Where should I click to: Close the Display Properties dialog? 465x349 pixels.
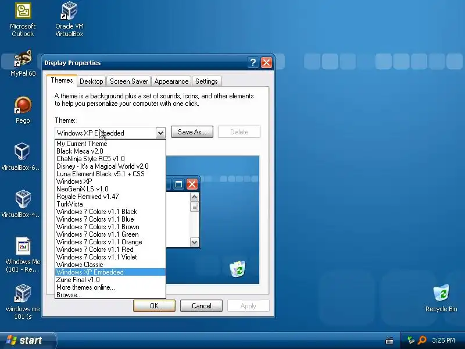tap(266, 63)
